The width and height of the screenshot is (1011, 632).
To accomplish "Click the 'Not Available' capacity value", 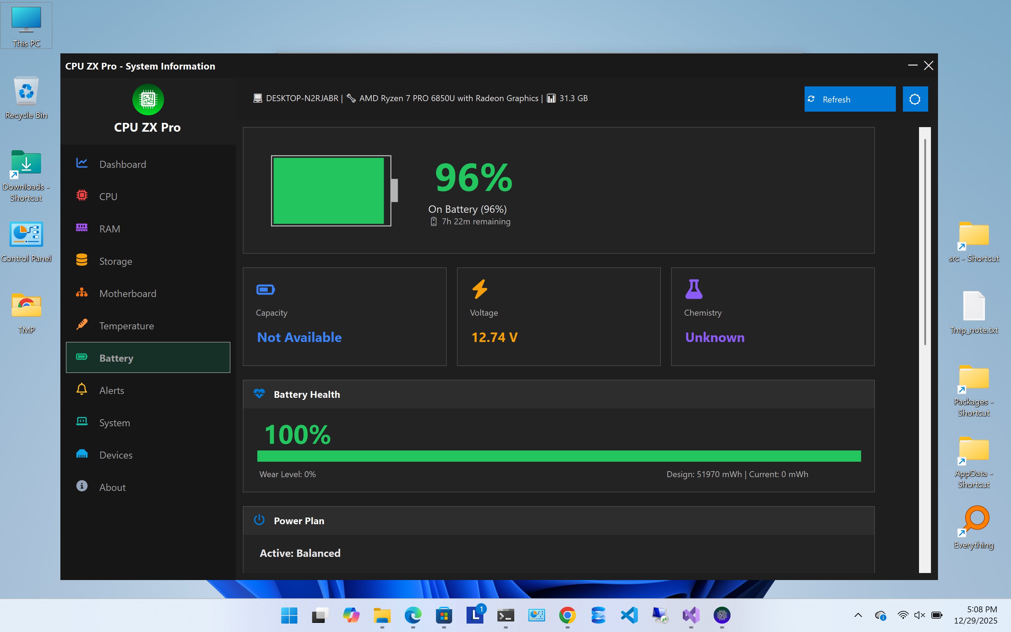I will (x=299, y=337).
